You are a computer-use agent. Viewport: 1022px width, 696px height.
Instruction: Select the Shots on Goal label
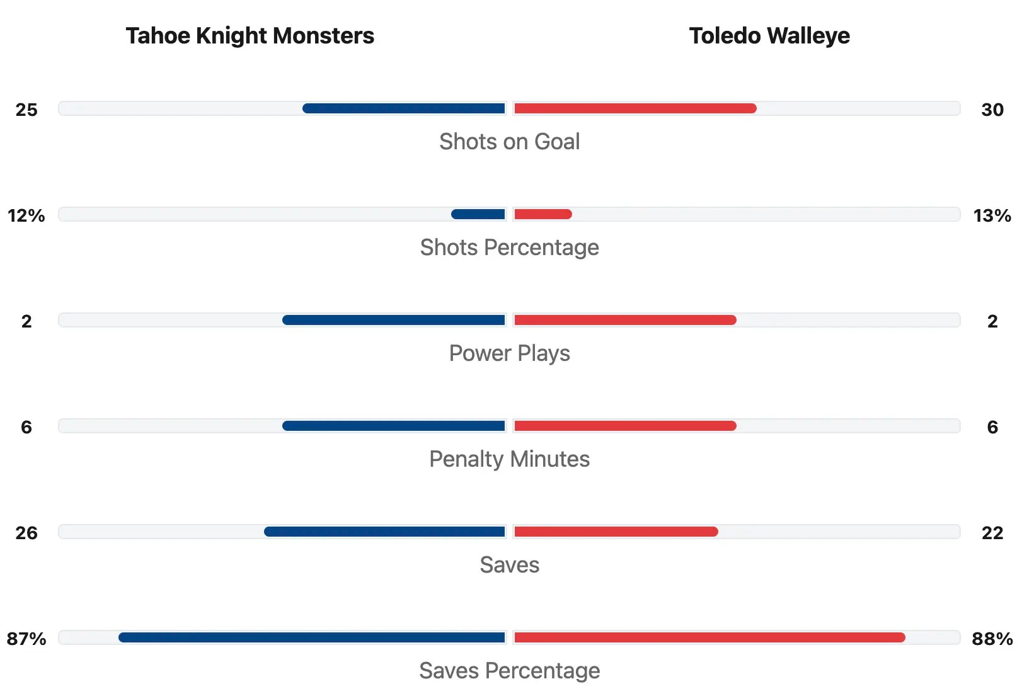(509, 142)
